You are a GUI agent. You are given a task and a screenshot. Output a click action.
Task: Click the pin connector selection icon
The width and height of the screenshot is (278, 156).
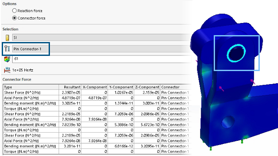7,49
